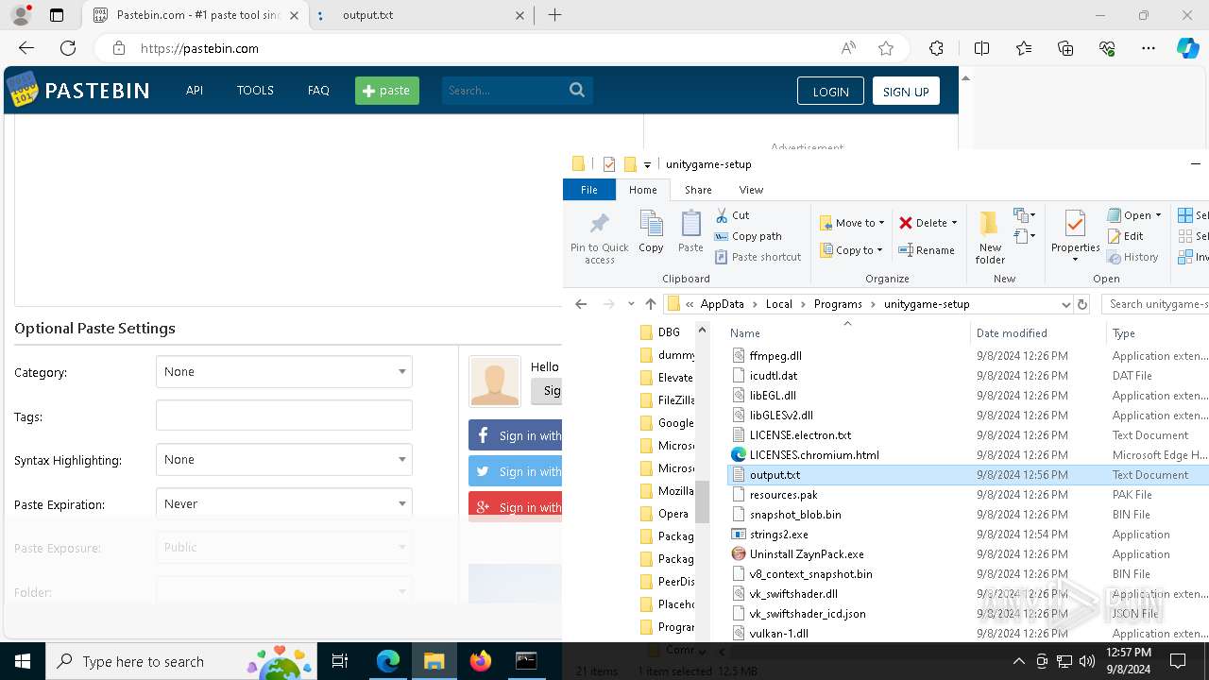Open Properties in ribbon
1209x680 pixels.
click(1075, 236)
